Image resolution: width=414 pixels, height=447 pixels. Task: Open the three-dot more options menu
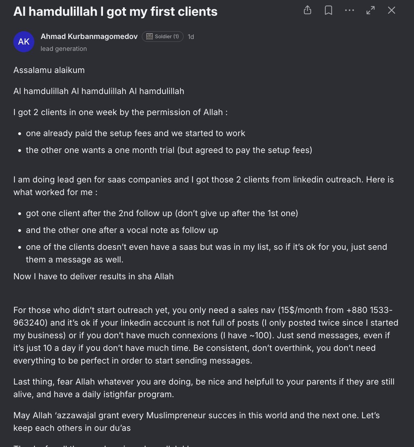coord(350,10)
